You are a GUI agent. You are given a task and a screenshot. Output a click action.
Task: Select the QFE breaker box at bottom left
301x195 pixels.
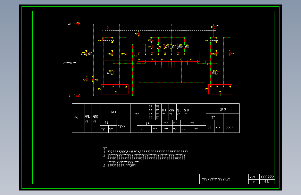coord(115,90)
